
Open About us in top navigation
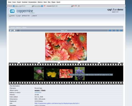click(x=40, y=2)
